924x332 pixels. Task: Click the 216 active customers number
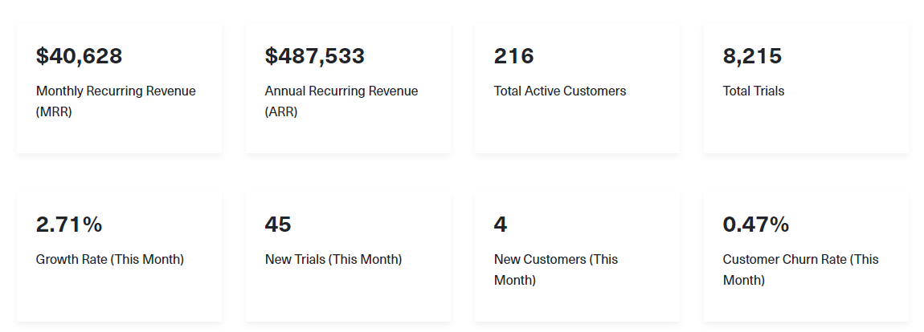click(x=514, y=56)
